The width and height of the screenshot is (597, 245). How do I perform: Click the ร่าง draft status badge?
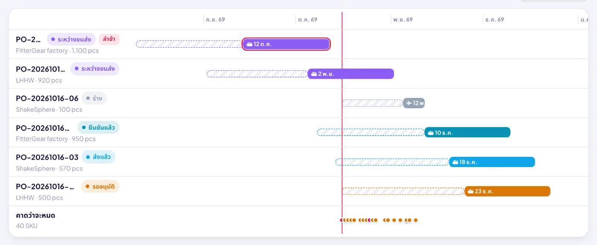pyautogui.click(x=94, y=98)
